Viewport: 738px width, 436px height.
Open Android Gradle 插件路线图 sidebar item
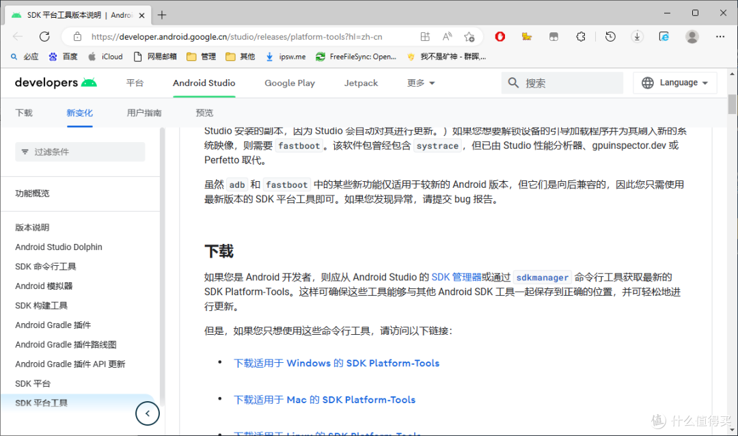66,344
